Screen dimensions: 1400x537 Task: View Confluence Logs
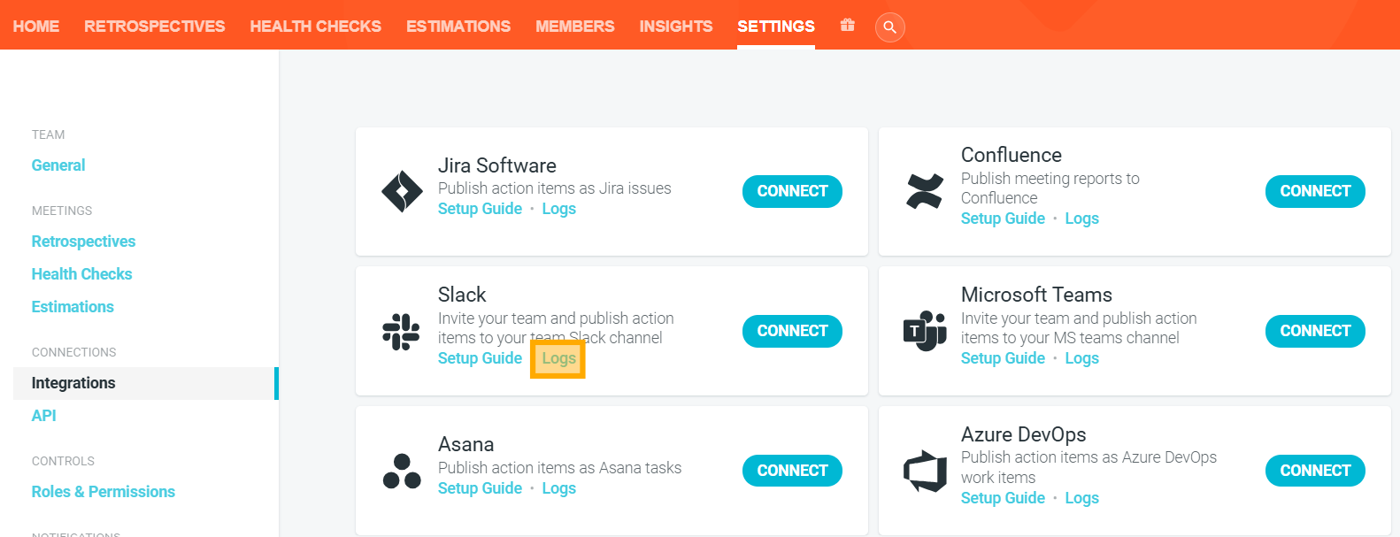(x=1082, y=219)
